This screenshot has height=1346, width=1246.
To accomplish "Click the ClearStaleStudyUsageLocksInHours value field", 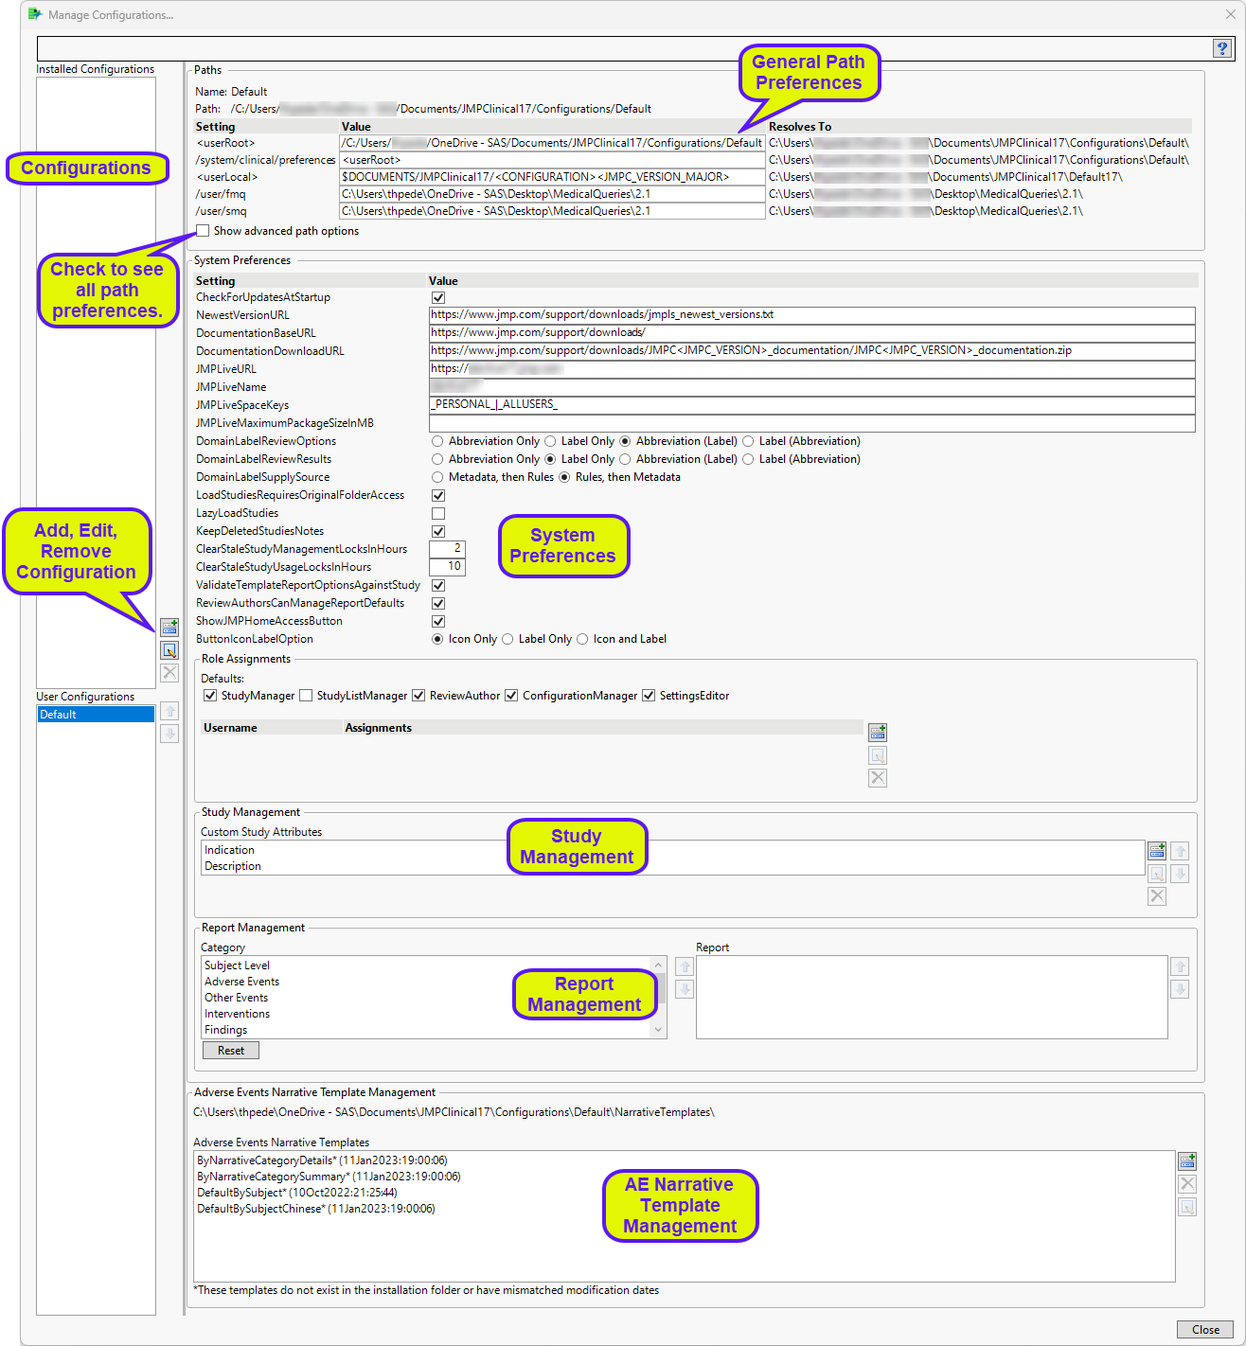I will pos(447,567).
